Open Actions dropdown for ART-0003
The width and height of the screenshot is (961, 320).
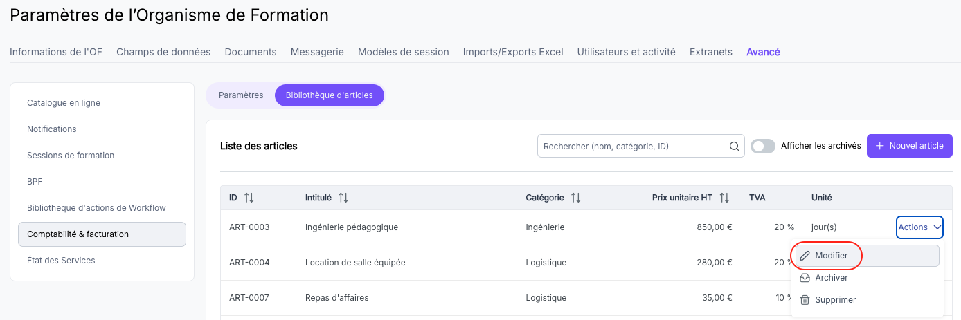[x=919, y=227]
